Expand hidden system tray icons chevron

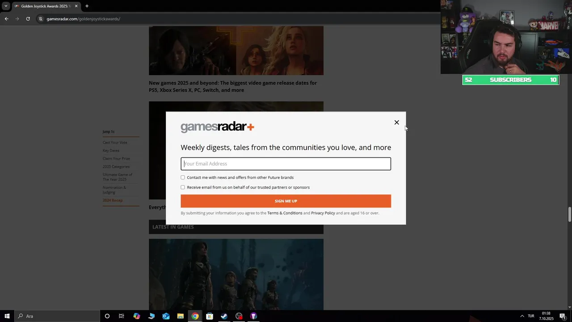[522, 316]
